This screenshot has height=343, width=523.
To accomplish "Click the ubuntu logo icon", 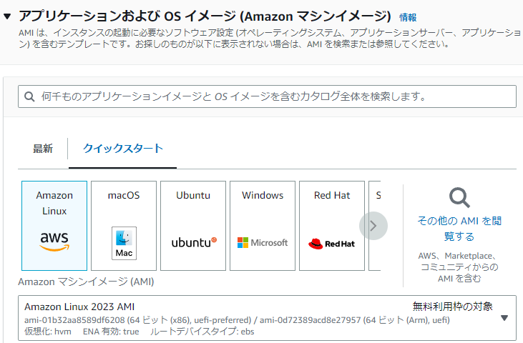I will coord(193,242).
